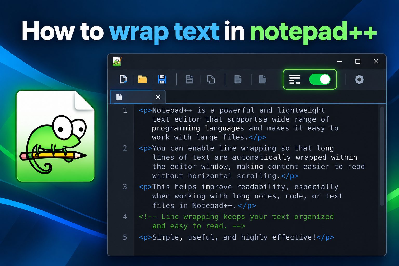This screenshot has height=266, width=399.
Task: Minimize the editor window
Action: pyautogui.click(x=340, y=61)
